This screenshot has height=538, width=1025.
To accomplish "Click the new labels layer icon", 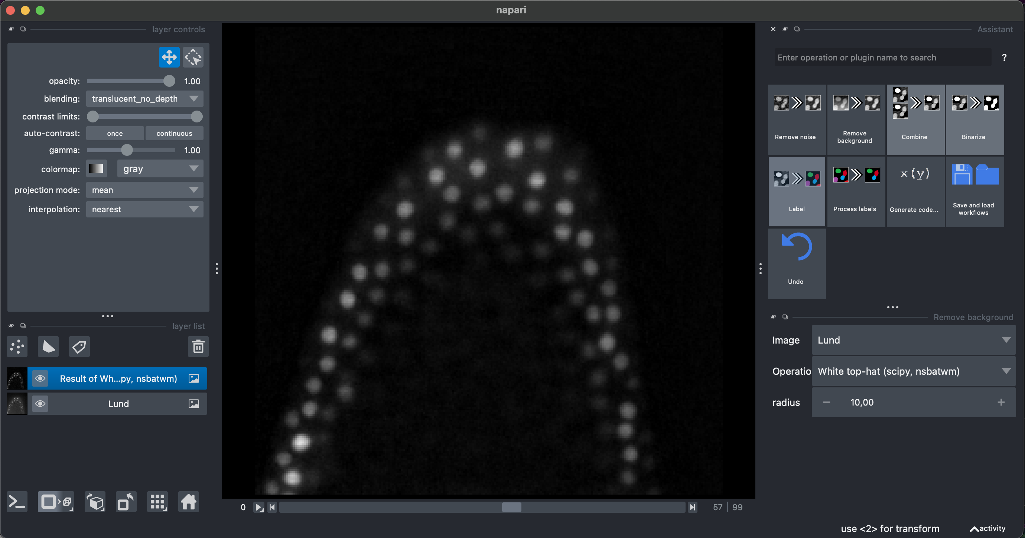I will click(79, 346).
